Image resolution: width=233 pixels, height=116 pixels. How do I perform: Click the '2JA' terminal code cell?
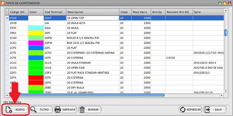(55, 23)
